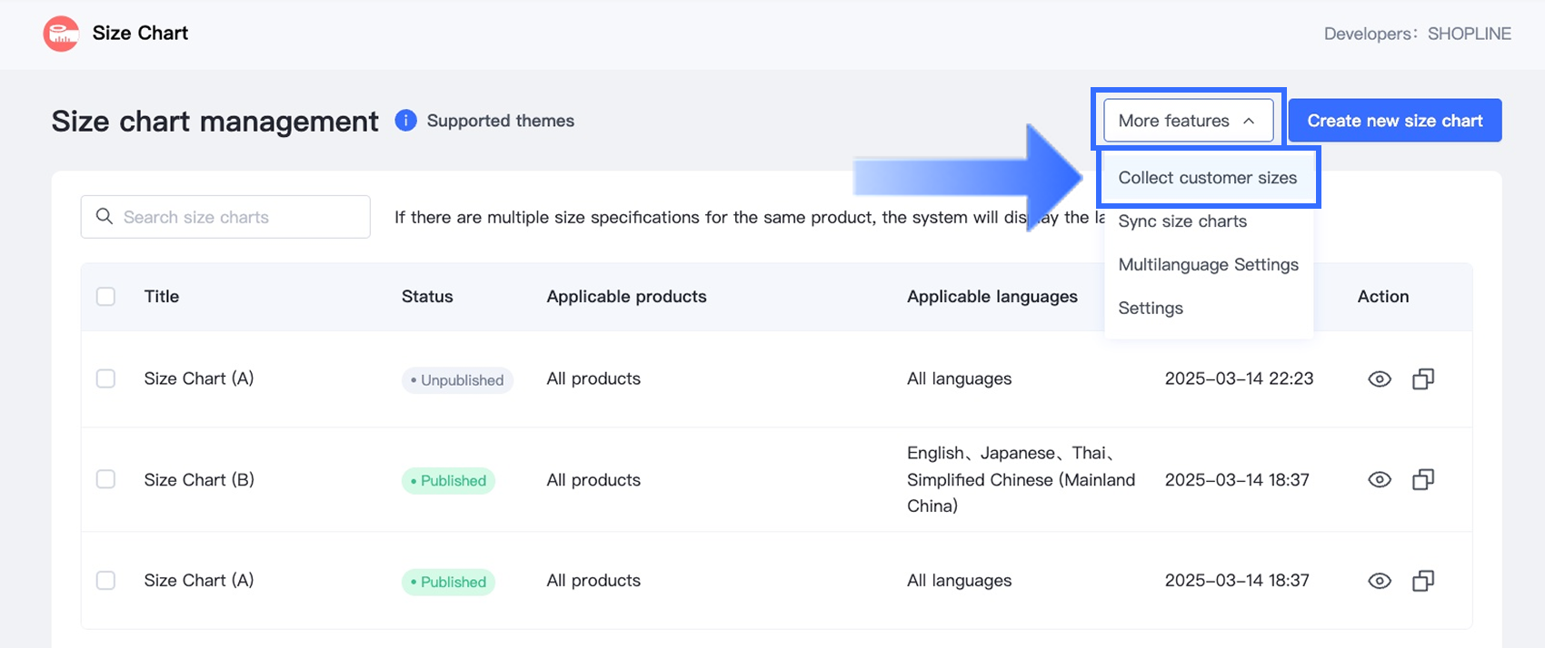Screen dimensions: 1545x648
Task: Duplicate the published Size Chart (A)
Action: pos(1422,581)
